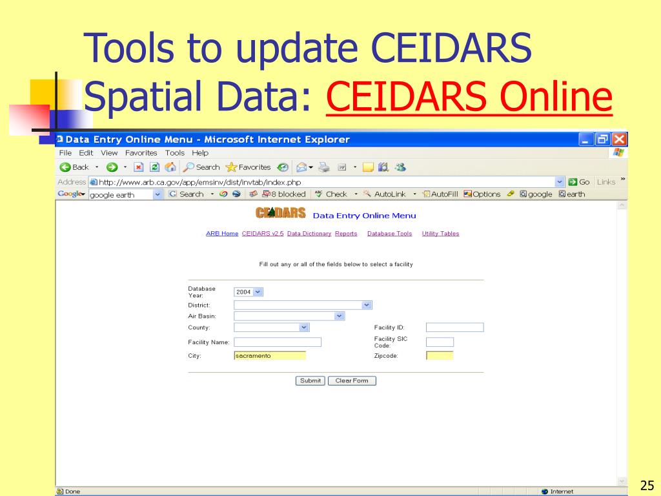
Task: Click the 'google' word-find button
Action: pyautogui.click(x=536, y=194)
